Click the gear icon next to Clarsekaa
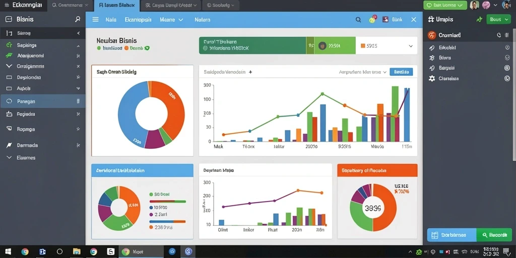 pos(432,79)
